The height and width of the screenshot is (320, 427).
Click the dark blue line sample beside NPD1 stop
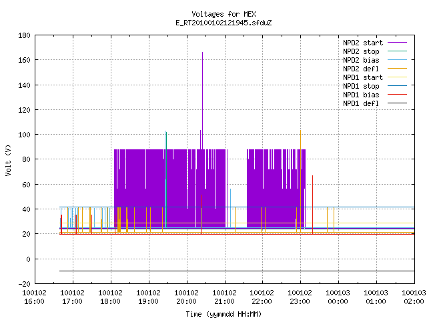click(x=397, y=86)
